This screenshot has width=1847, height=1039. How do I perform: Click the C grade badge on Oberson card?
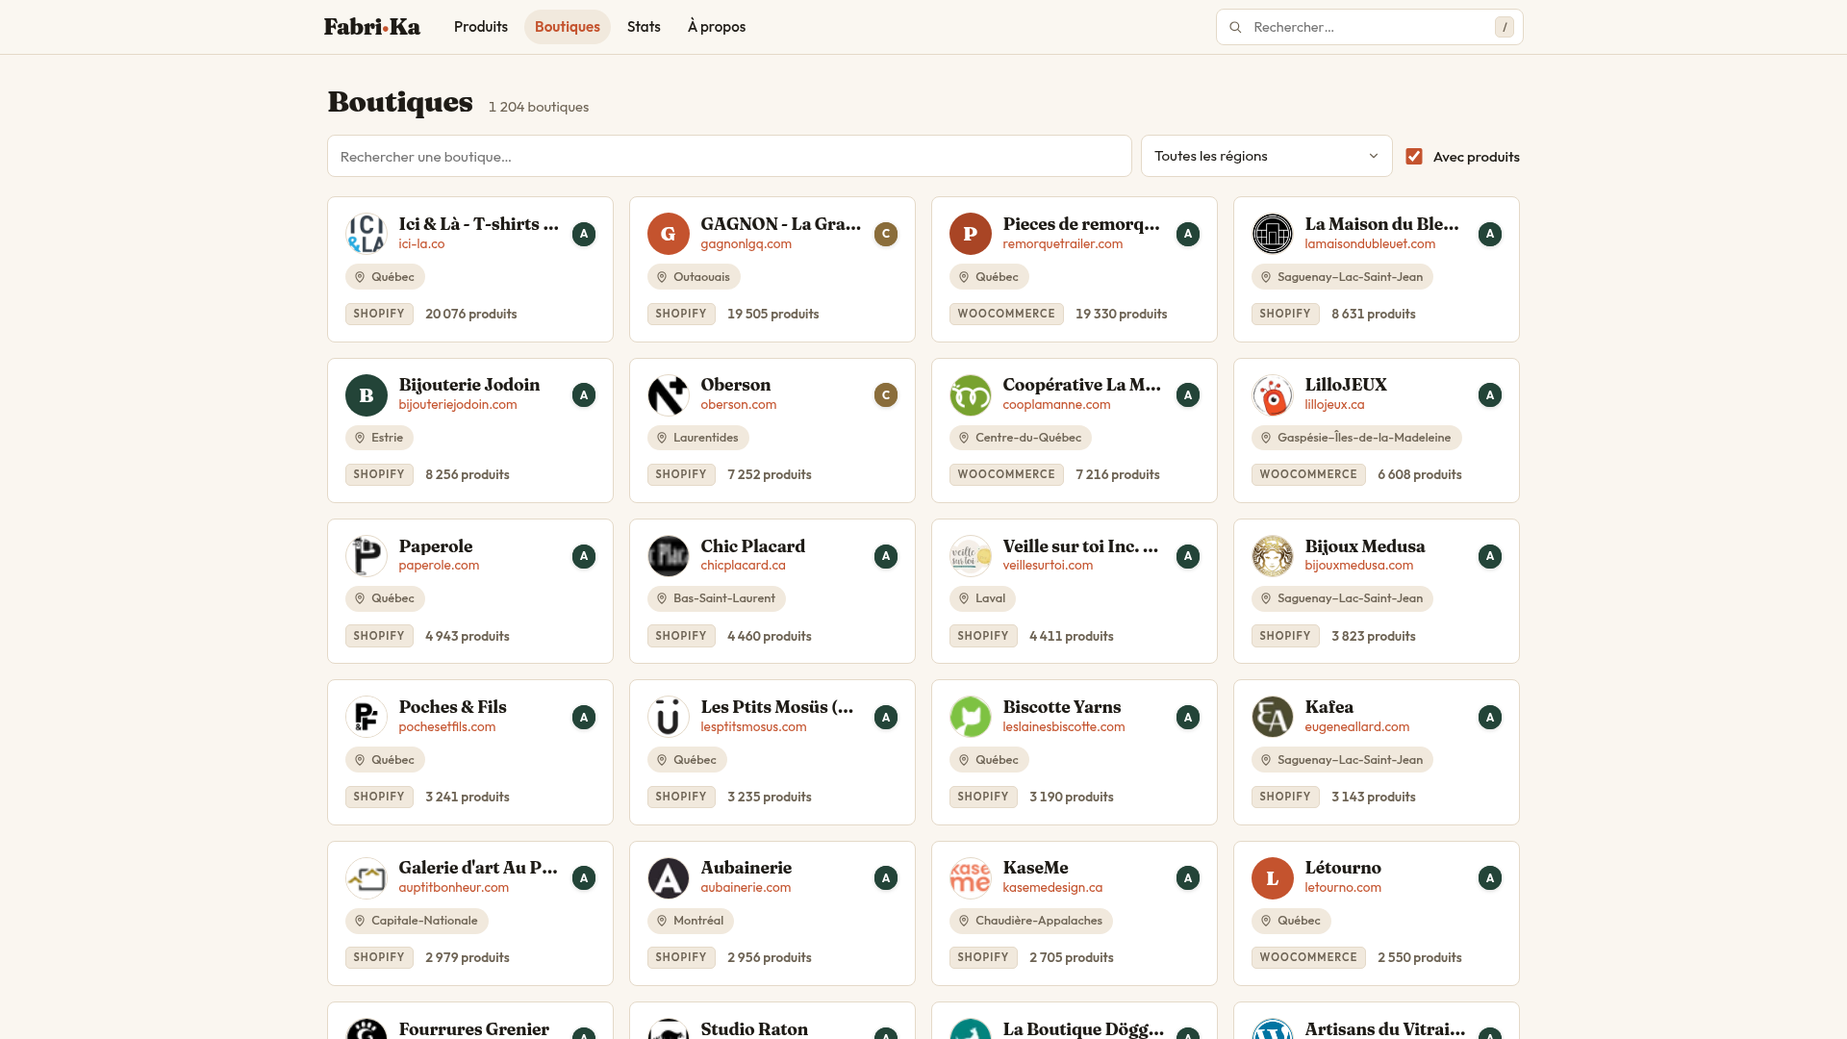tap(886, 395)
